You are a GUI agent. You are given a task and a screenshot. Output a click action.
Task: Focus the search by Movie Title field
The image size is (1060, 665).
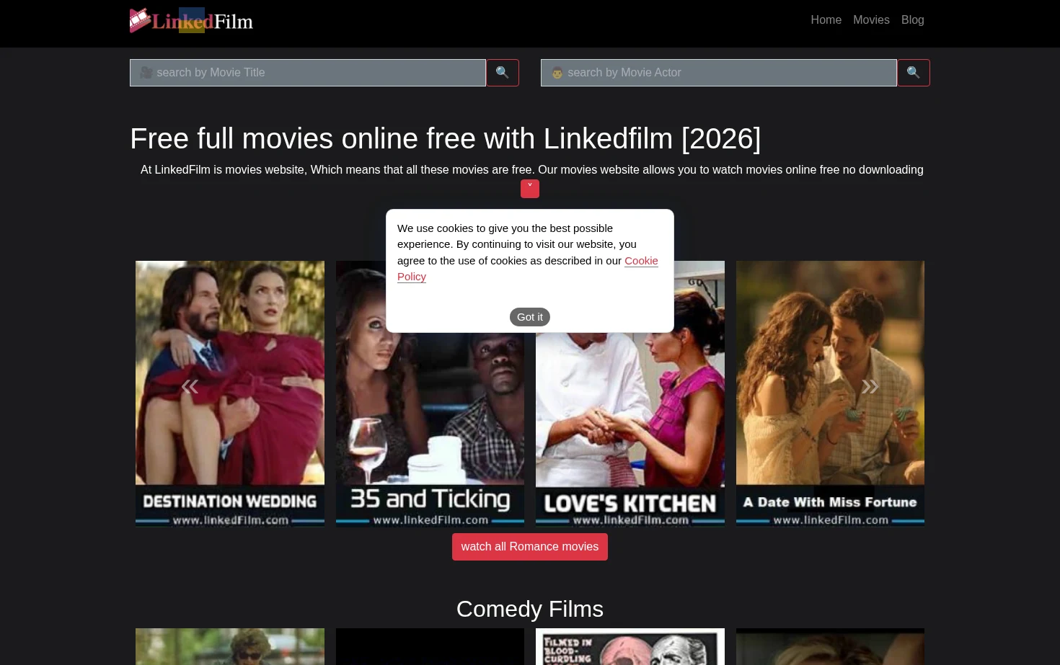tap(308, 73)
